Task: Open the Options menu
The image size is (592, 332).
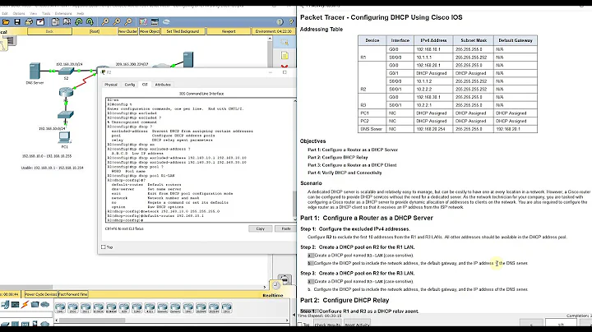Action: pyautogui.click(x=18, y=14)
